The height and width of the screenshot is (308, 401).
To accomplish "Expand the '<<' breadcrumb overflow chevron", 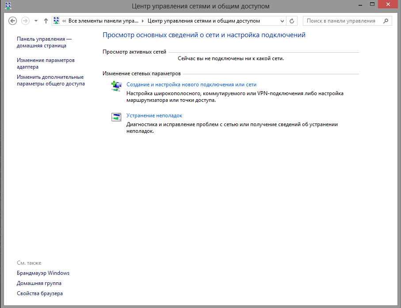I will (x=64, y=21).
